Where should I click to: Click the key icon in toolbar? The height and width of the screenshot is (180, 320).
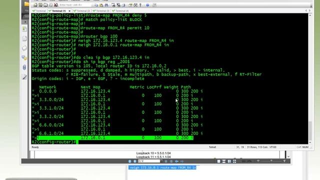click(x=140, y=5)
